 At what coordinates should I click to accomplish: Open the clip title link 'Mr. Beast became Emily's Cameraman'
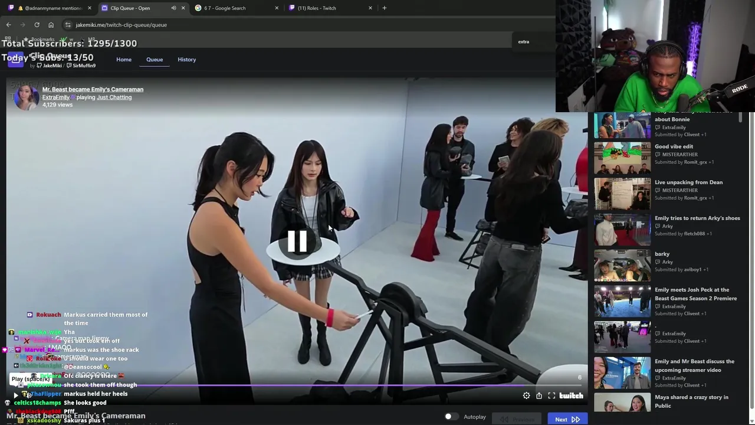93,89
